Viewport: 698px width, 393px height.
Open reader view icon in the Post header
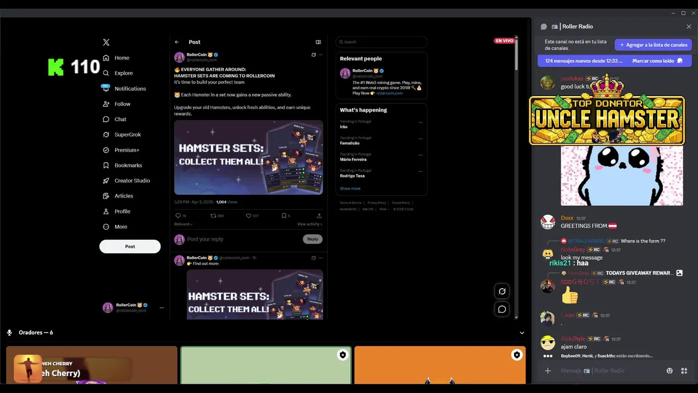click(318, 42)
